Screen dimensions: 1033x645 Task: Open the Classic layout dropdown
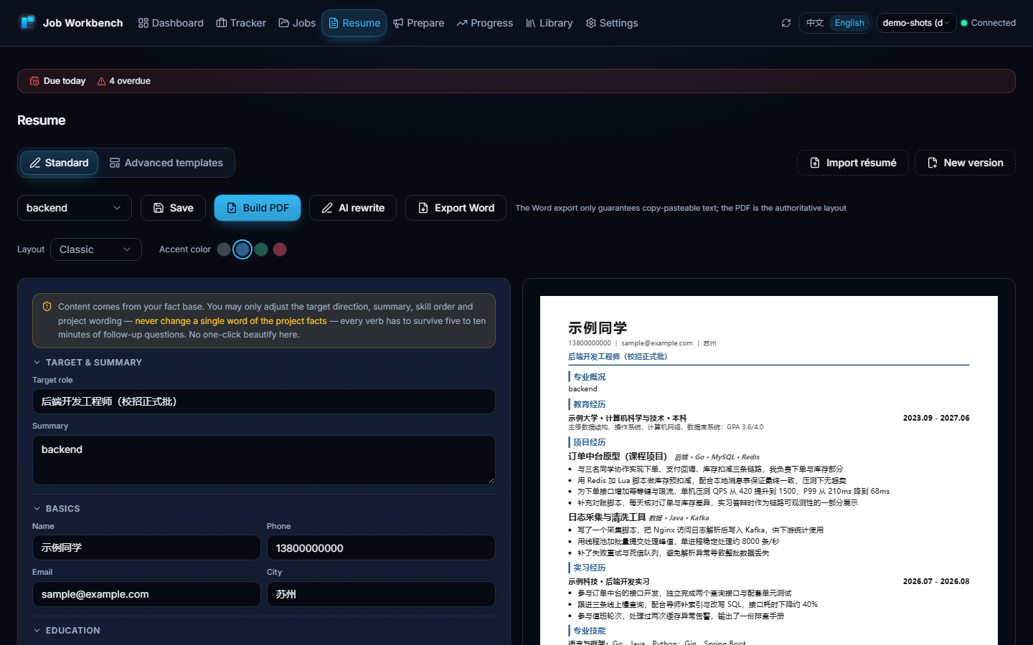click(96, 249)
